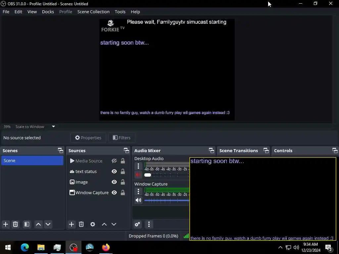
Task: Show hidden Media Source visibility eye
Action: click(114, 161)
